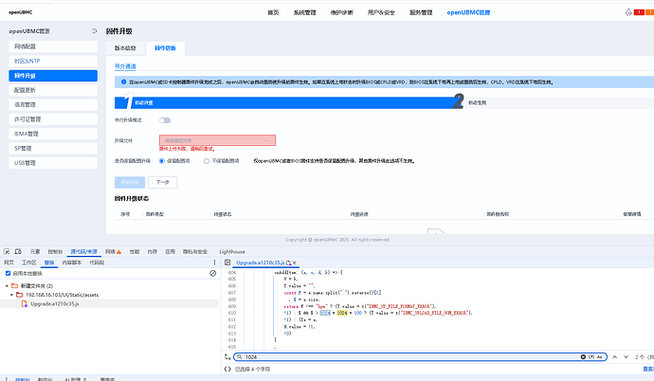Screen dimensions: 654x381
Task: Switch to the version info tab
Action: [x=125, y=48]
